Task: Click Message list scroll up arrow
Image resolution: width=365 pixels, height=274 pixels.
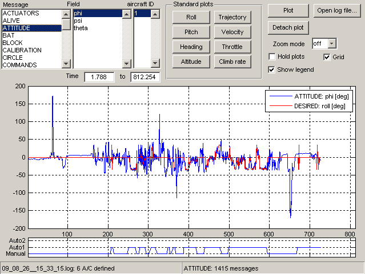Action: (66, 14)
